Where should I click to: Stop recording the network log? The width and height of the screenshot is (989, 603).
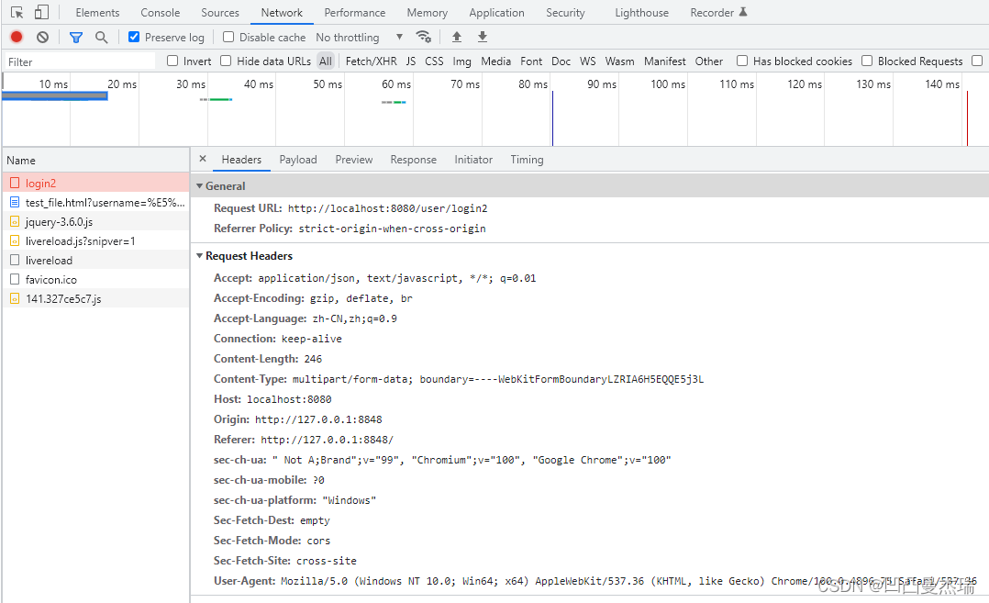pos(17,38)
